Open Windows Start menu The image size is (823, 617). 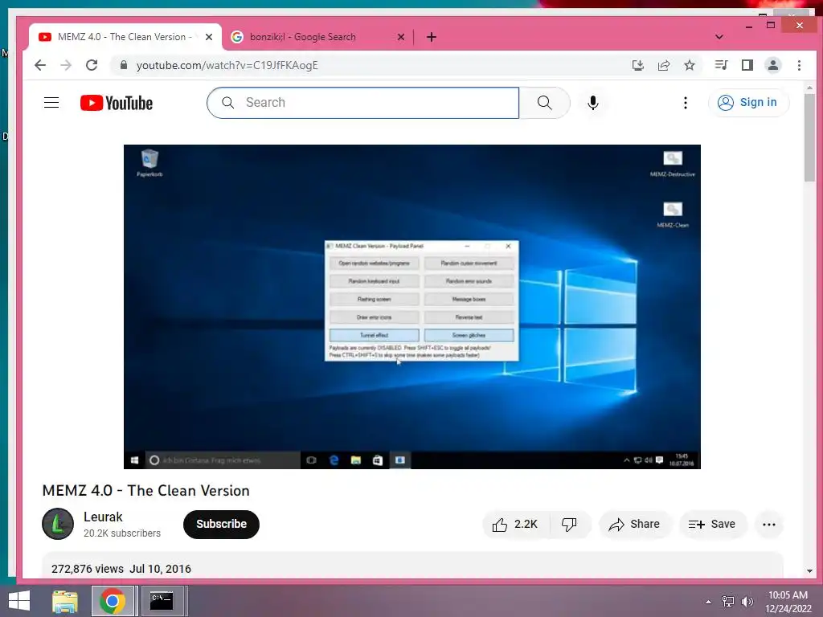click(x=19, y=601)
